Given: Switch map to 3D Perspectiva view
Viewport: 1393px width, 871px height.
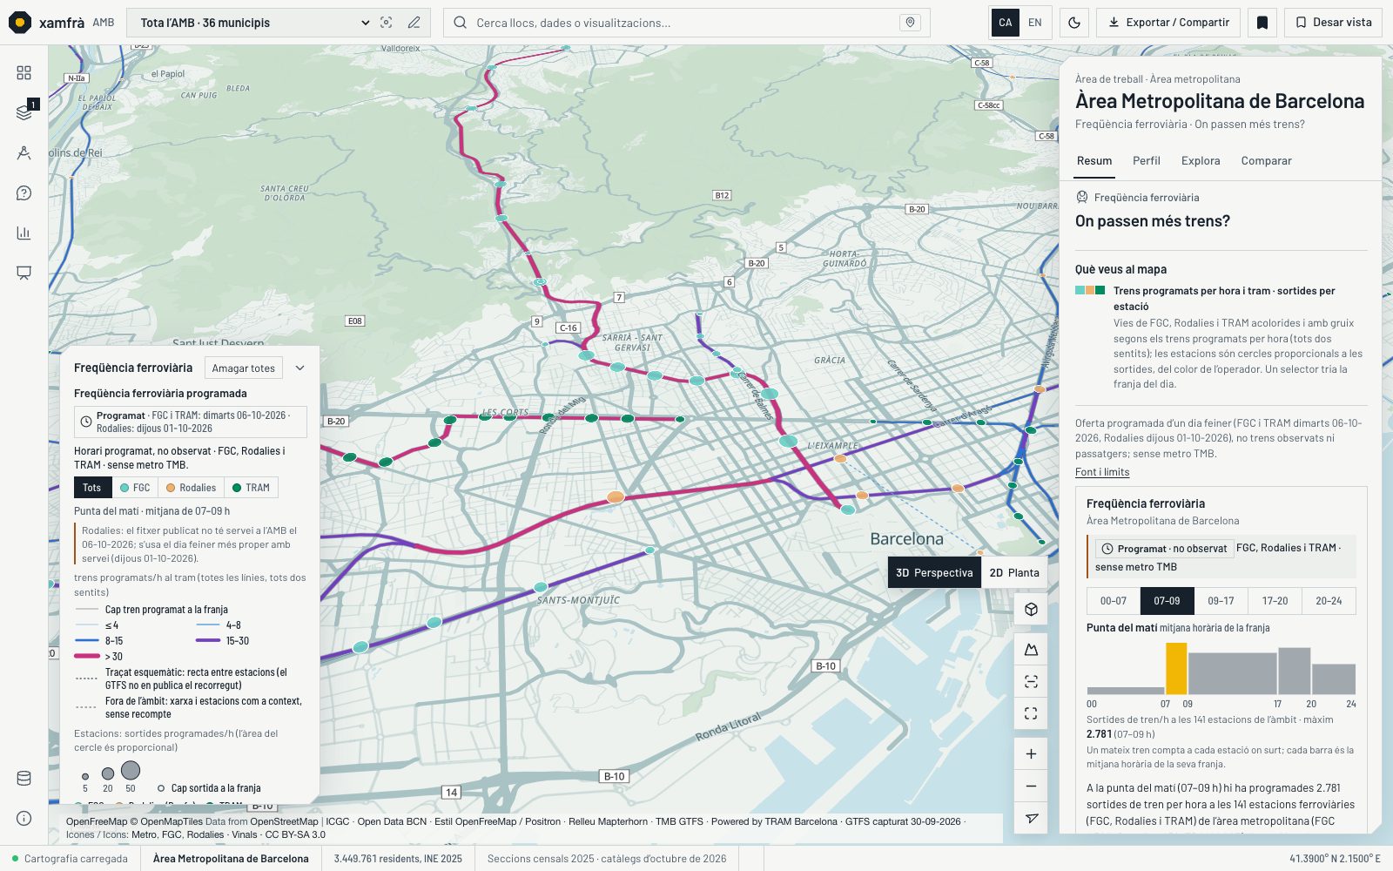Looking at the screenshot, I should (934, 572).
